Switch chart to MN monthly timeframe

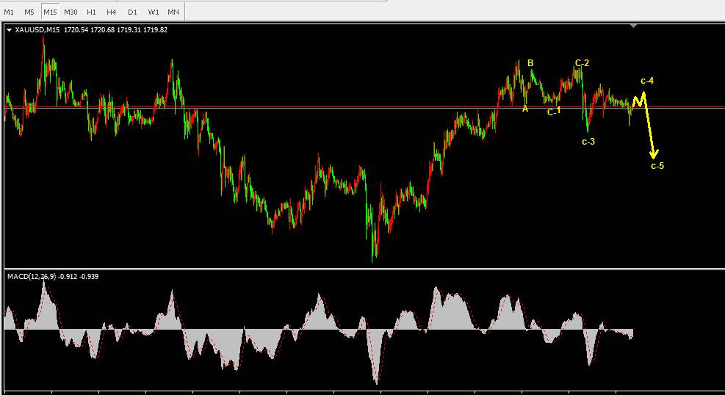point(173,12)
